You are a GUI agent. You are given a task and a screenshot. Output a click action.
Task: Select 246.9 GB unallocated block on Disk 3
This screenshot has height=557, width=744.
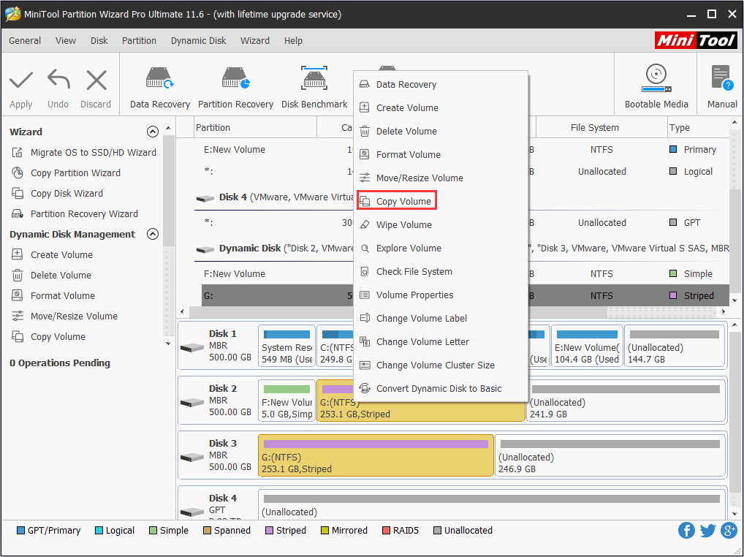tap(610, 455)
